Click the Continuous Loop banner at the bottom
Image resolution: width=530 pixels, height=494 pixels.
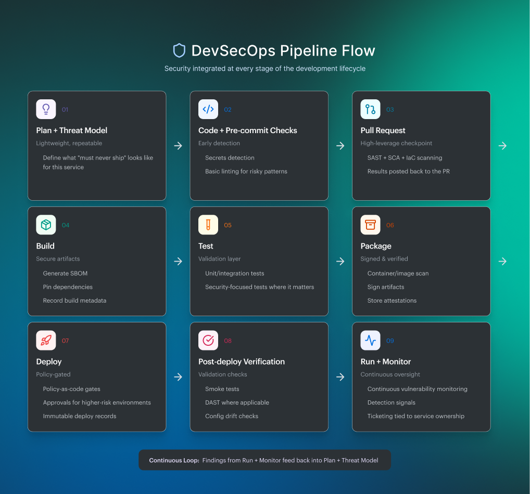click(x=265, y=460)
